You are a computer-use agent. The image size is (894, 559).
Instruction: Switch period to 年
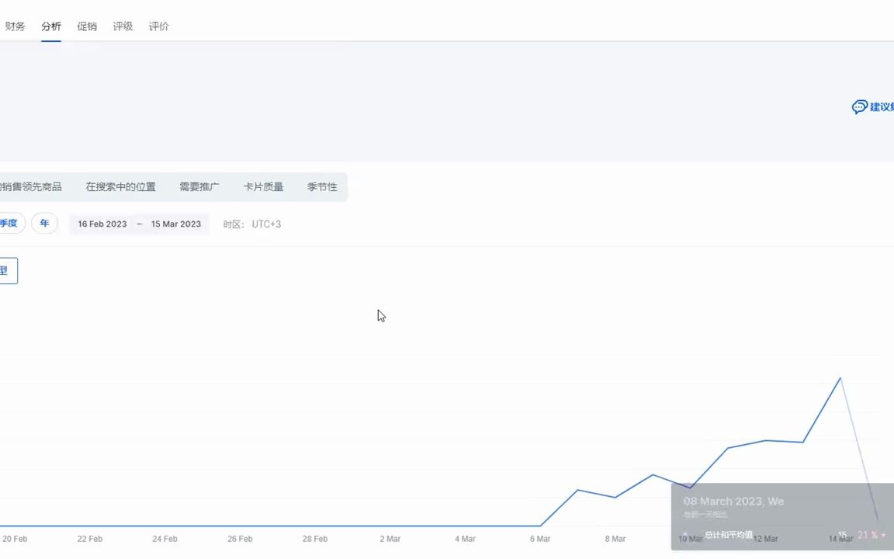44,224
